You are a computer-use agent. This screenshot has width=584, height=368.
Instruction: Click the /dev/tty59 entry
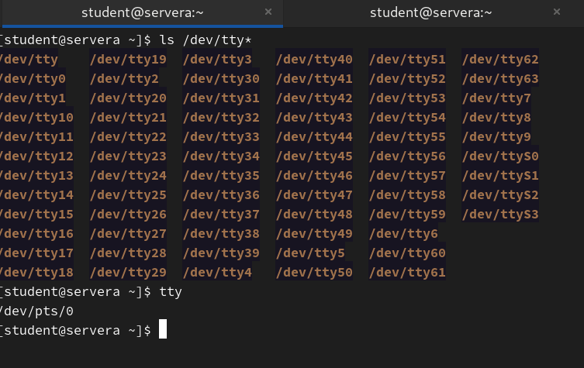point(407,214)
